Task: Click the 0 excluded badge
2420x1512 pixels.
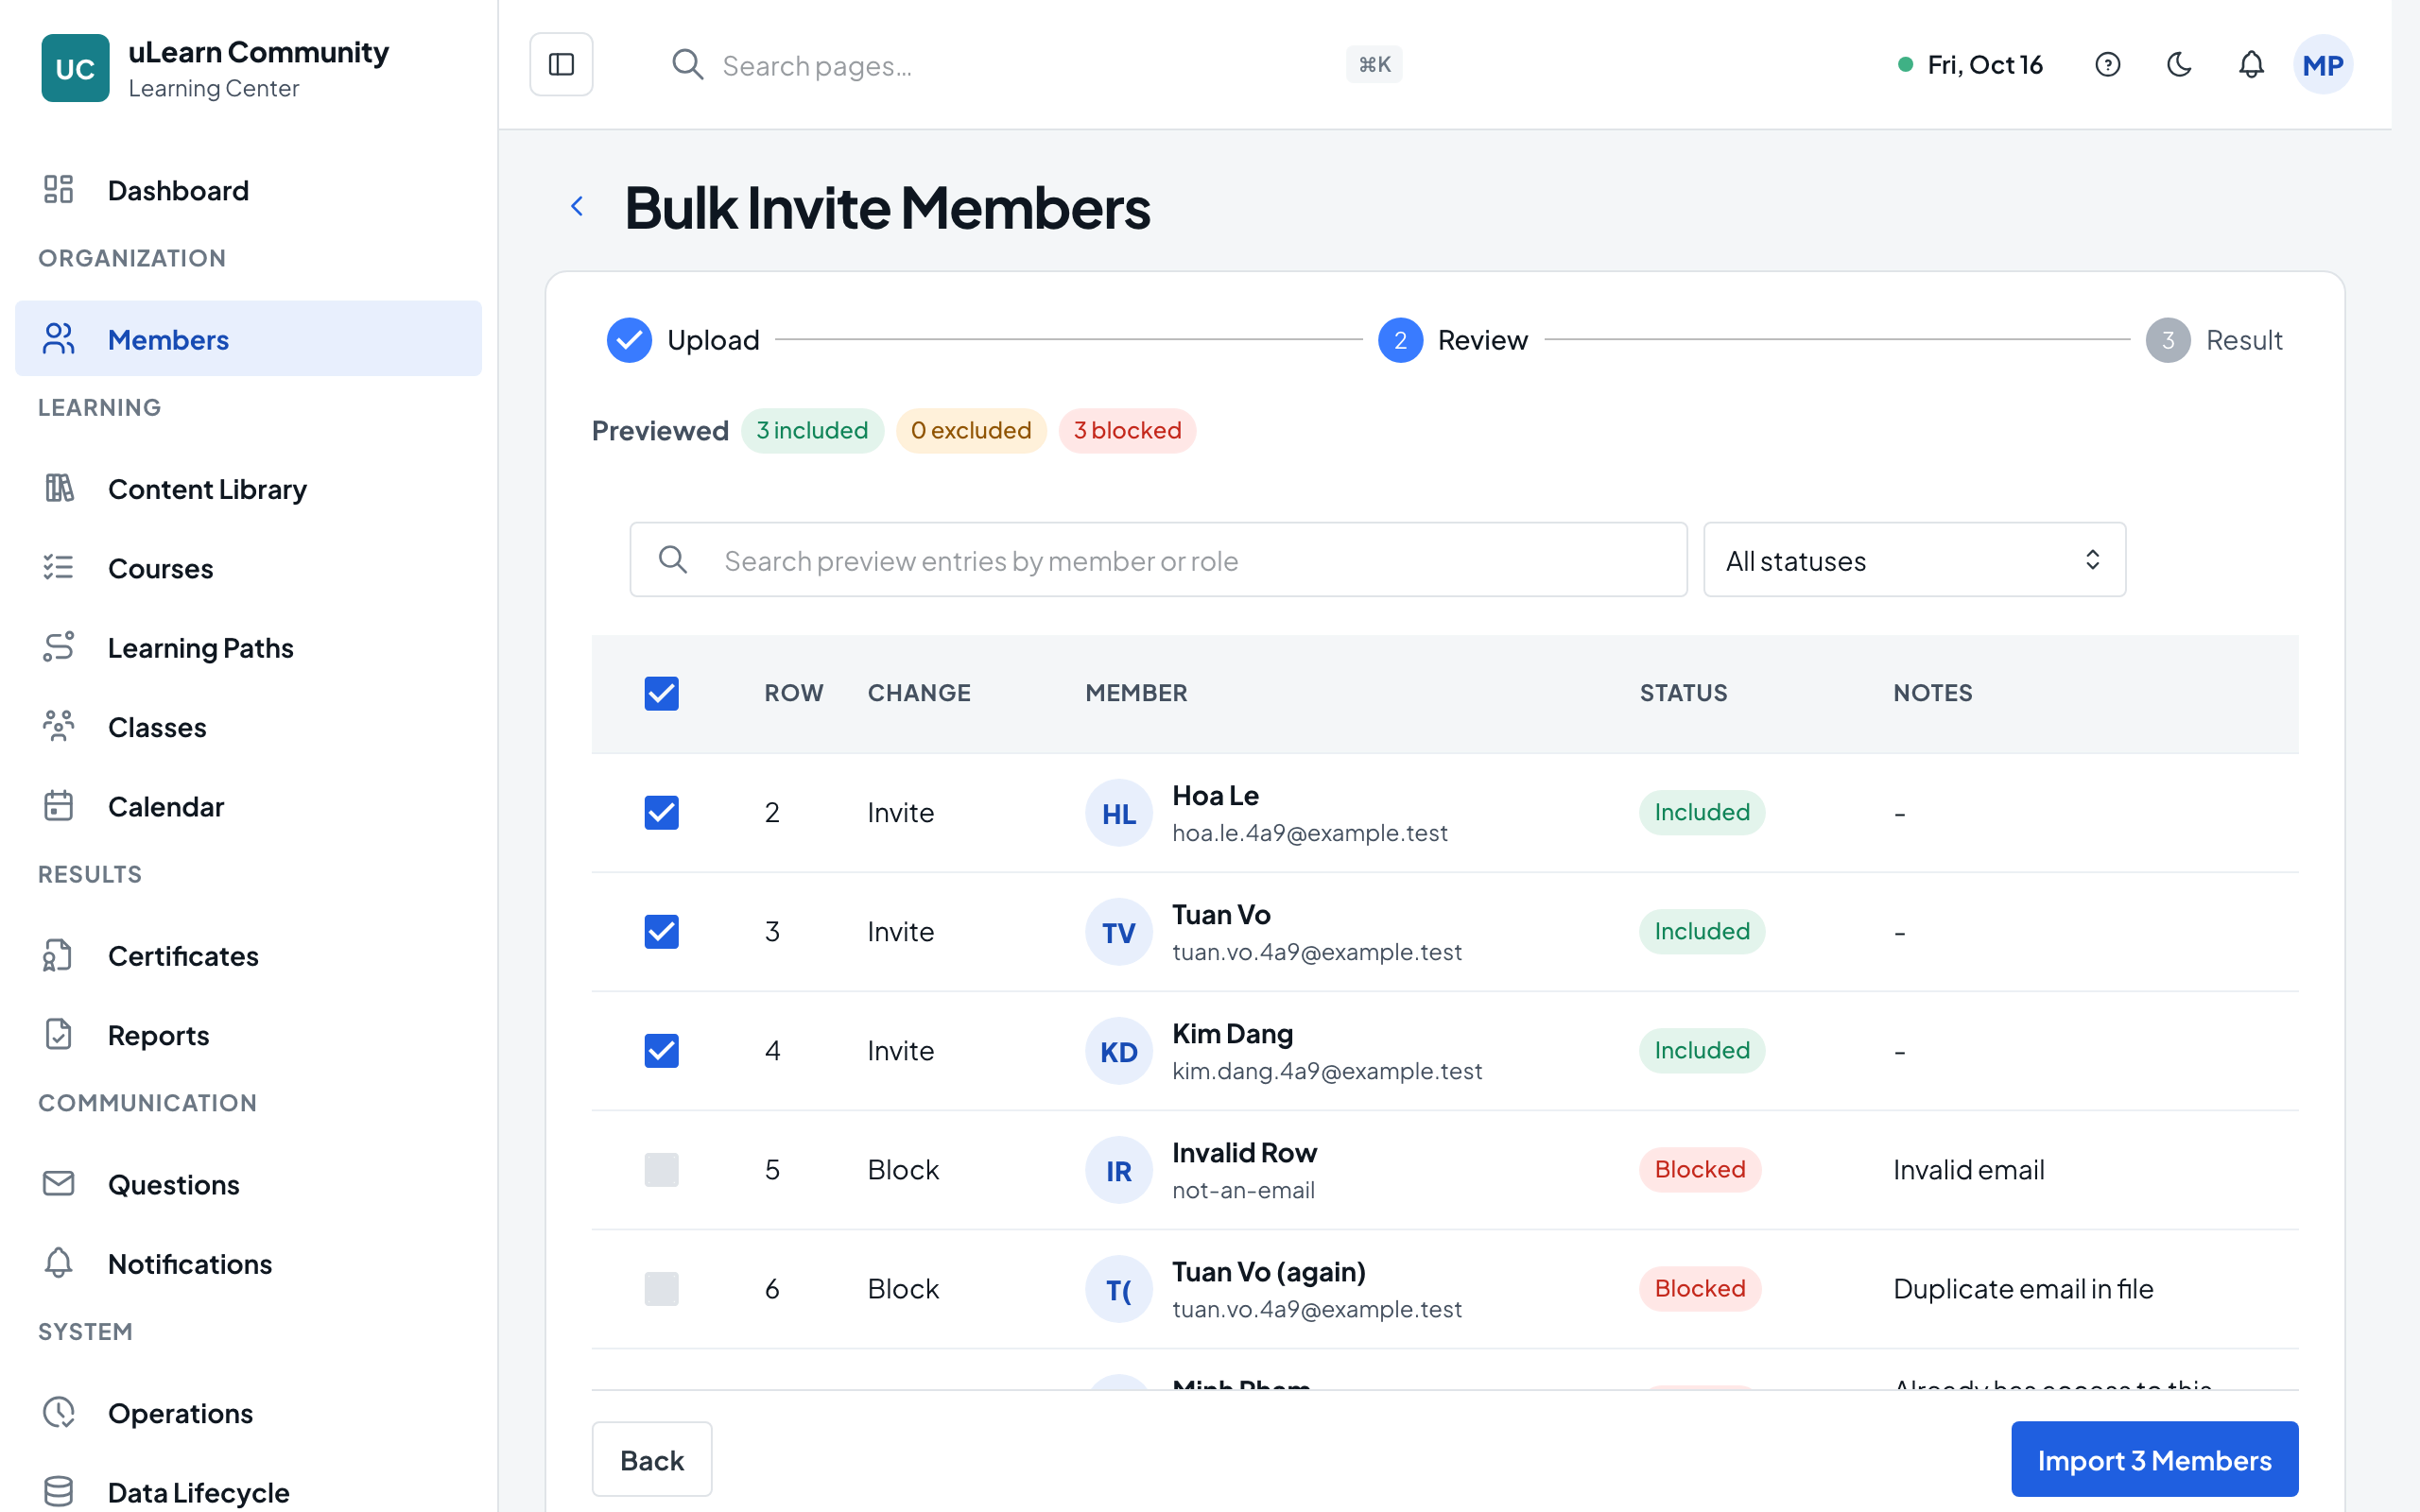Action: coord(971,430)
